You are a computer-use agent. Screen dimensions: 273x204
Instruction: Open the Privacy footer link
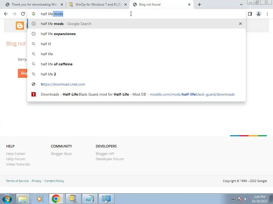point(36,181)
